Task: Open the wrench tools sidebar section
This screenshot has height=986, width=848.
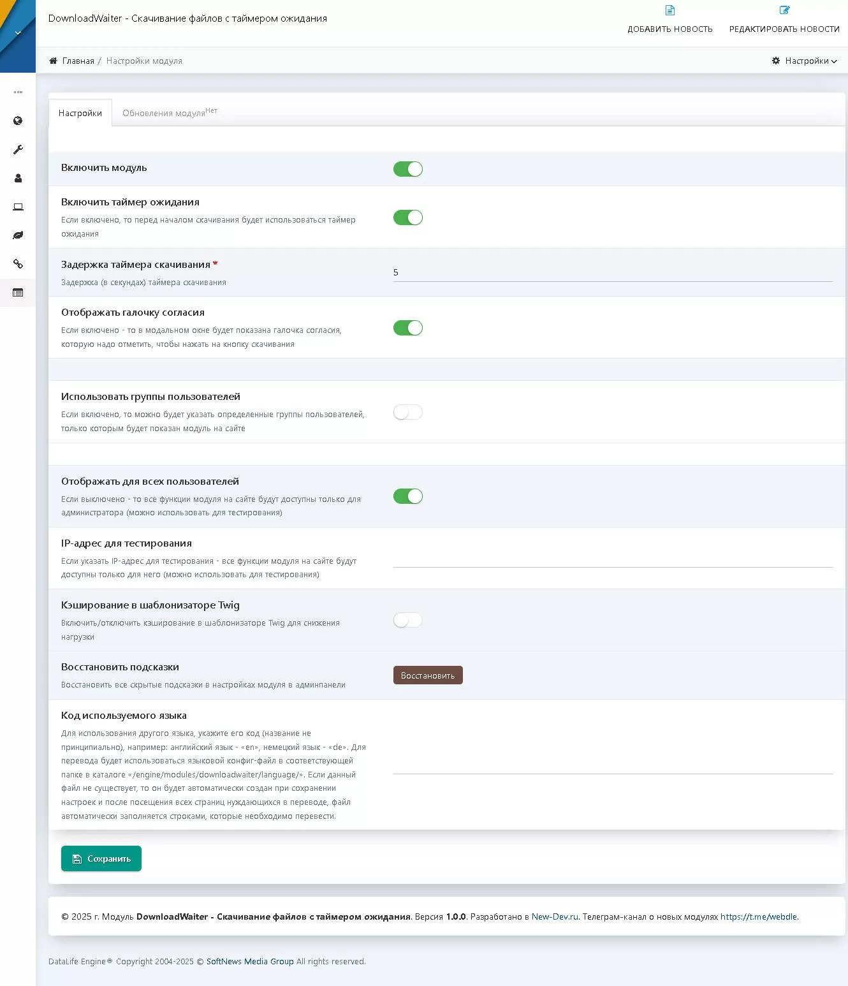Action: pyautogui.click(x=18, y=150)
